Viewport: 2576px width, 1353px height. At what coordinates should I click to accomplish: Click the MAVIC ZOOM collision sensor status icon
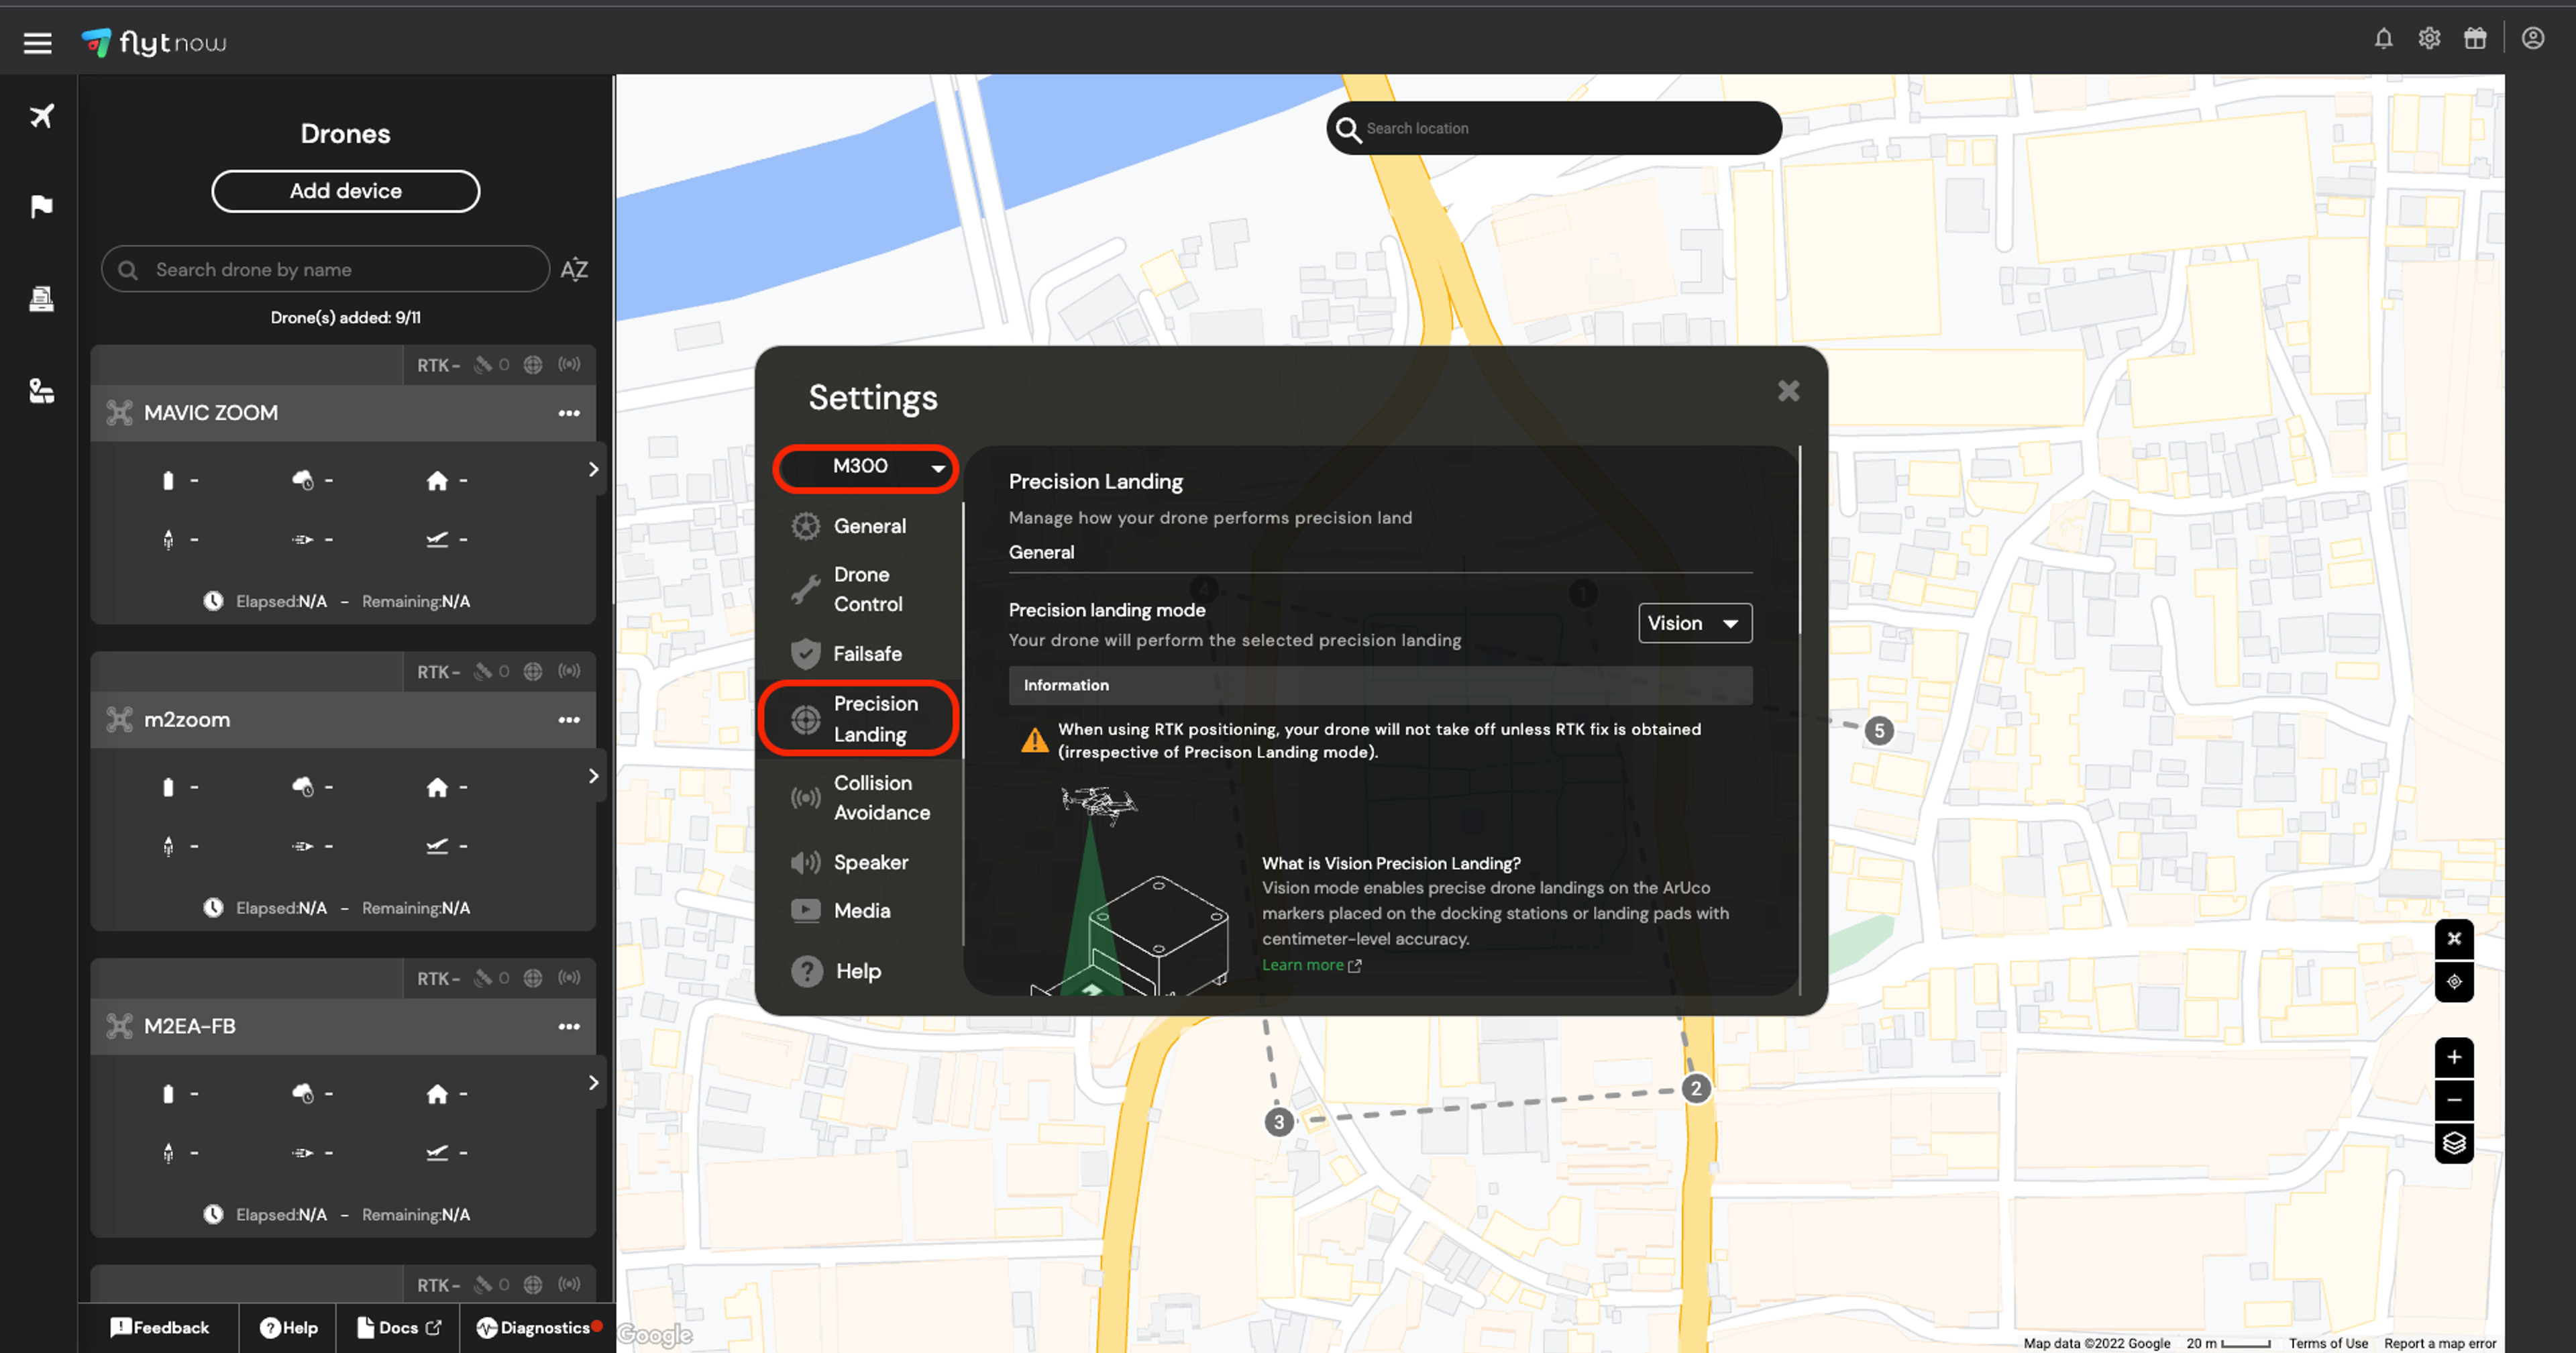point(569,365)
